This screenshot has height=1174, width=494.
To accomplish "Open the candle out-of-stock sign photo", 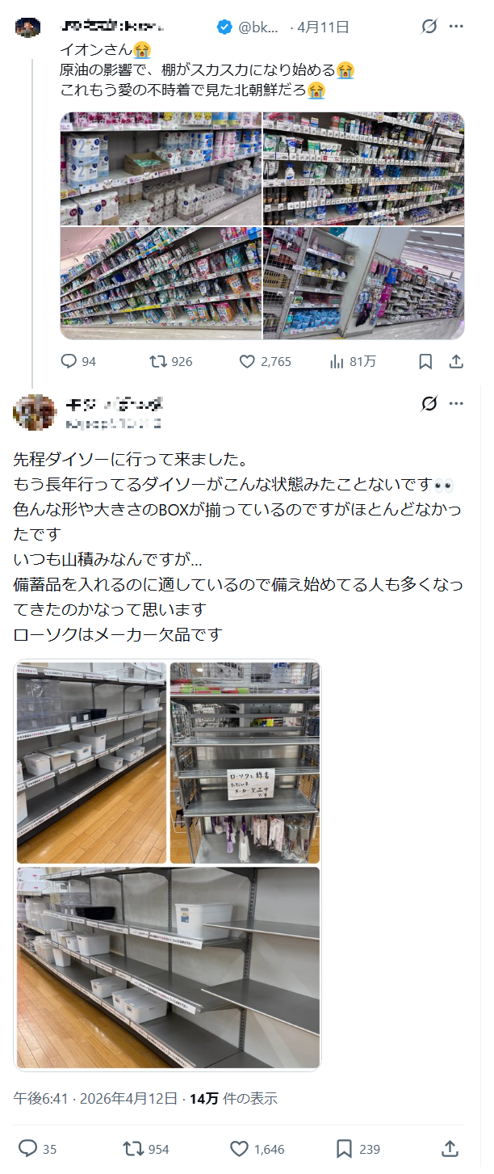I will 245,763.
